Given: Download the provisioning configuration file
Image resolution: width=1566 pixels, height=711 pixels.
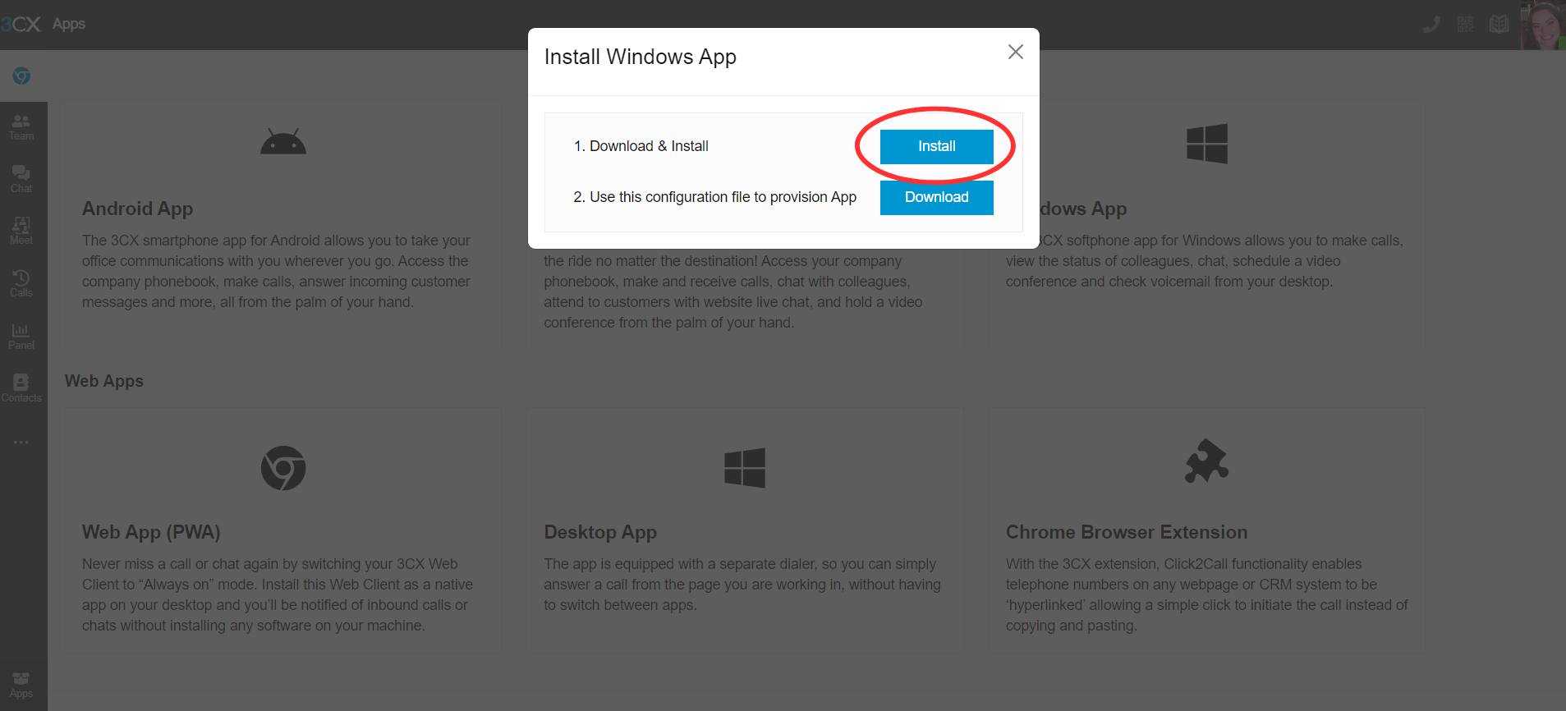Looking at the screenshot, I should 936,197.
